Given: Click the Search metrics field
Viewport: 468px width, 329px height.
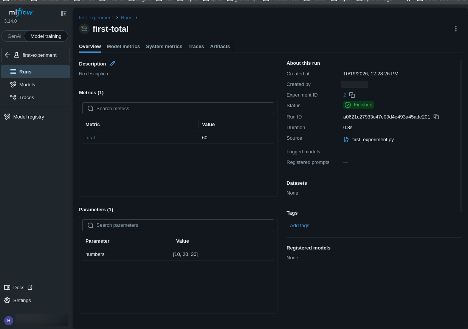Looking at the screenshot, I should 178,108.
